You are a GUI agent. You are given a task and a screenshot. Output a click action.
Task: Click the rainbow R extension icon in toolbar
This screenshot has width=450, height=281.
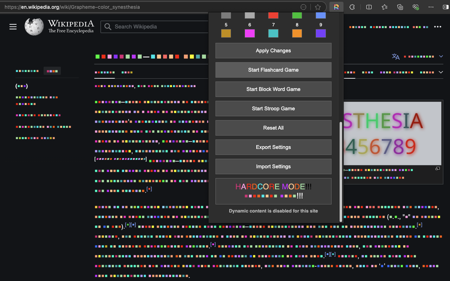tap(336, 7)
